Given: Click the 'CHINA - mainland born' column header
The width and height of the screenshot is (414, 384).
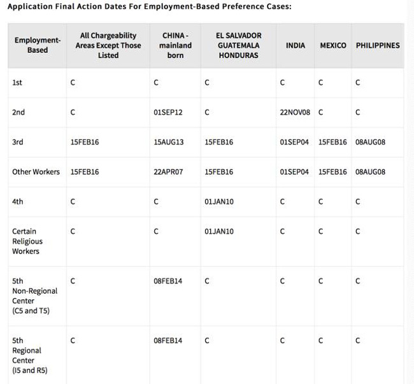Looking at the screenshot, I should 175,45.
